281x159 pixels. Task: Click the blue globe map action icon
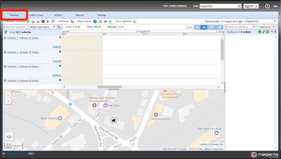(95, 21)
